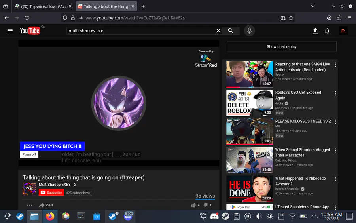This screenshot has width=356, height=223.
Task: Show site tracking protection shield
Action: [65, 18]
